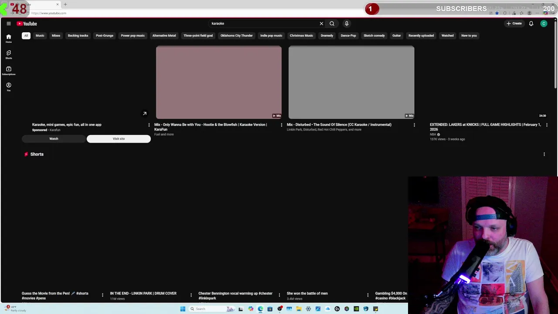558x314 pixels.
Task: Open options for Hootie & the Blowfish mix
Action: pyautogui.click(x=281, y=125)
